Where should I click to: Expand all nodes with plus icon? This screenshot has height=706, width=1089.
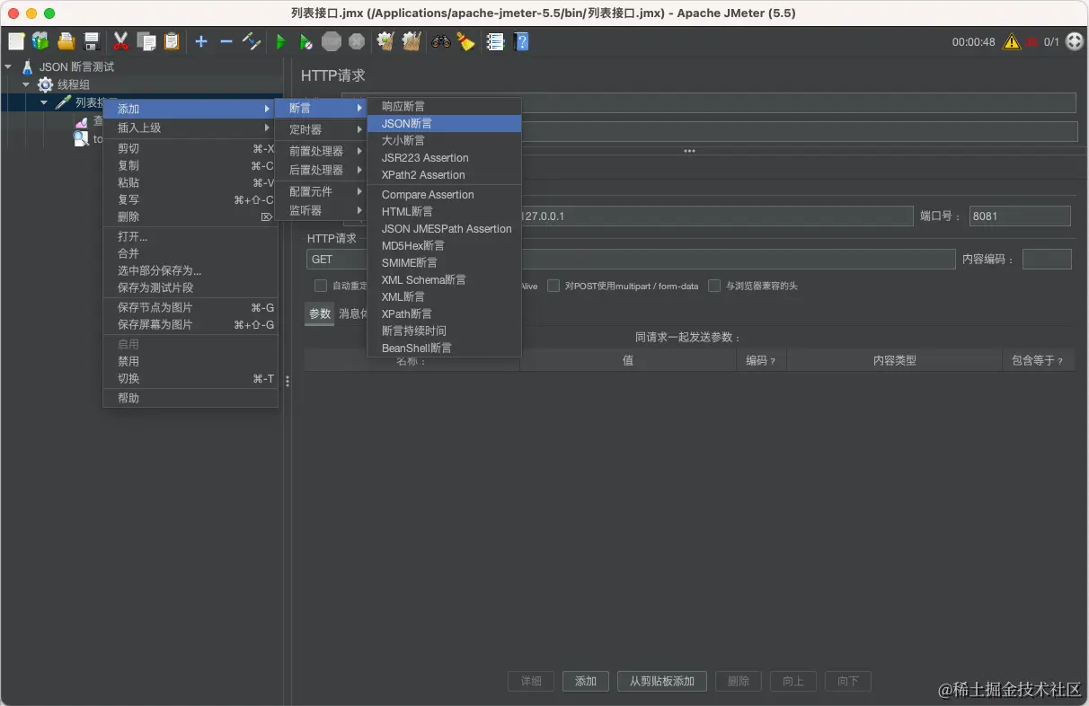point(201,41)
